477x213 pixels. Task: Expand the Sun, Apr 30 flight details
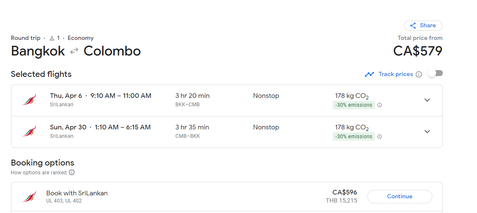[x=427, y=131]
